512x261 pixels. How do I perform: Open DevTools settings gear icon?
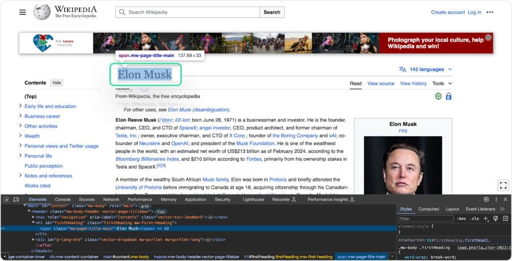coord(486,199)
